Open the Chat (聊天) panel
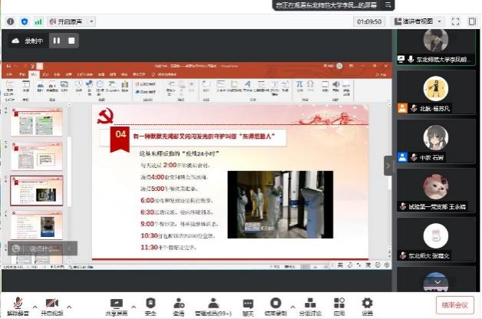Image resolution: width=482 pixels, height=319 pixels. [248, 304]
